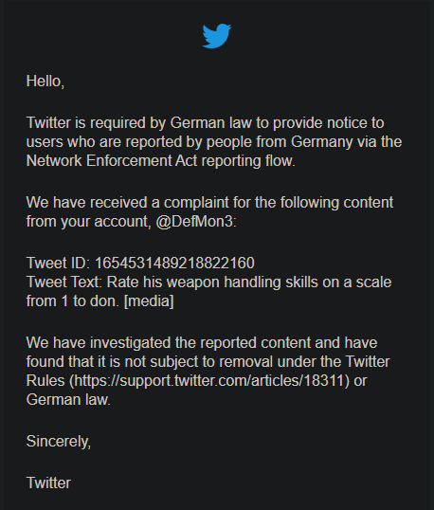The image size is (434, 510).
Task: Click the 'Network Enforcement Act' phrase
Action: coord(112,160)
